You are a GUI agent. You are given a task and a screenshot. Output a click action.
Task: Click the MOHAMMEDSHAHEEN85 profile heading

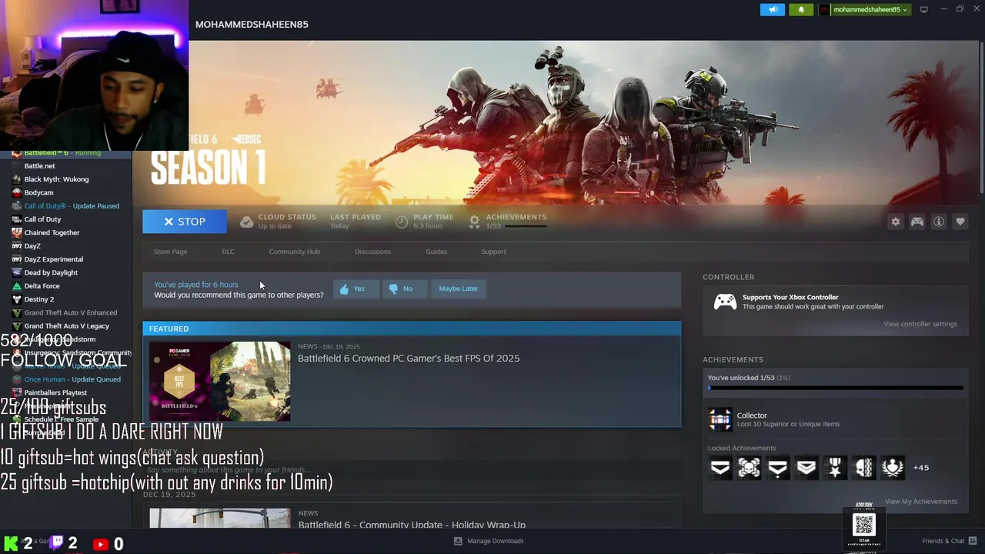pos(252,25)
